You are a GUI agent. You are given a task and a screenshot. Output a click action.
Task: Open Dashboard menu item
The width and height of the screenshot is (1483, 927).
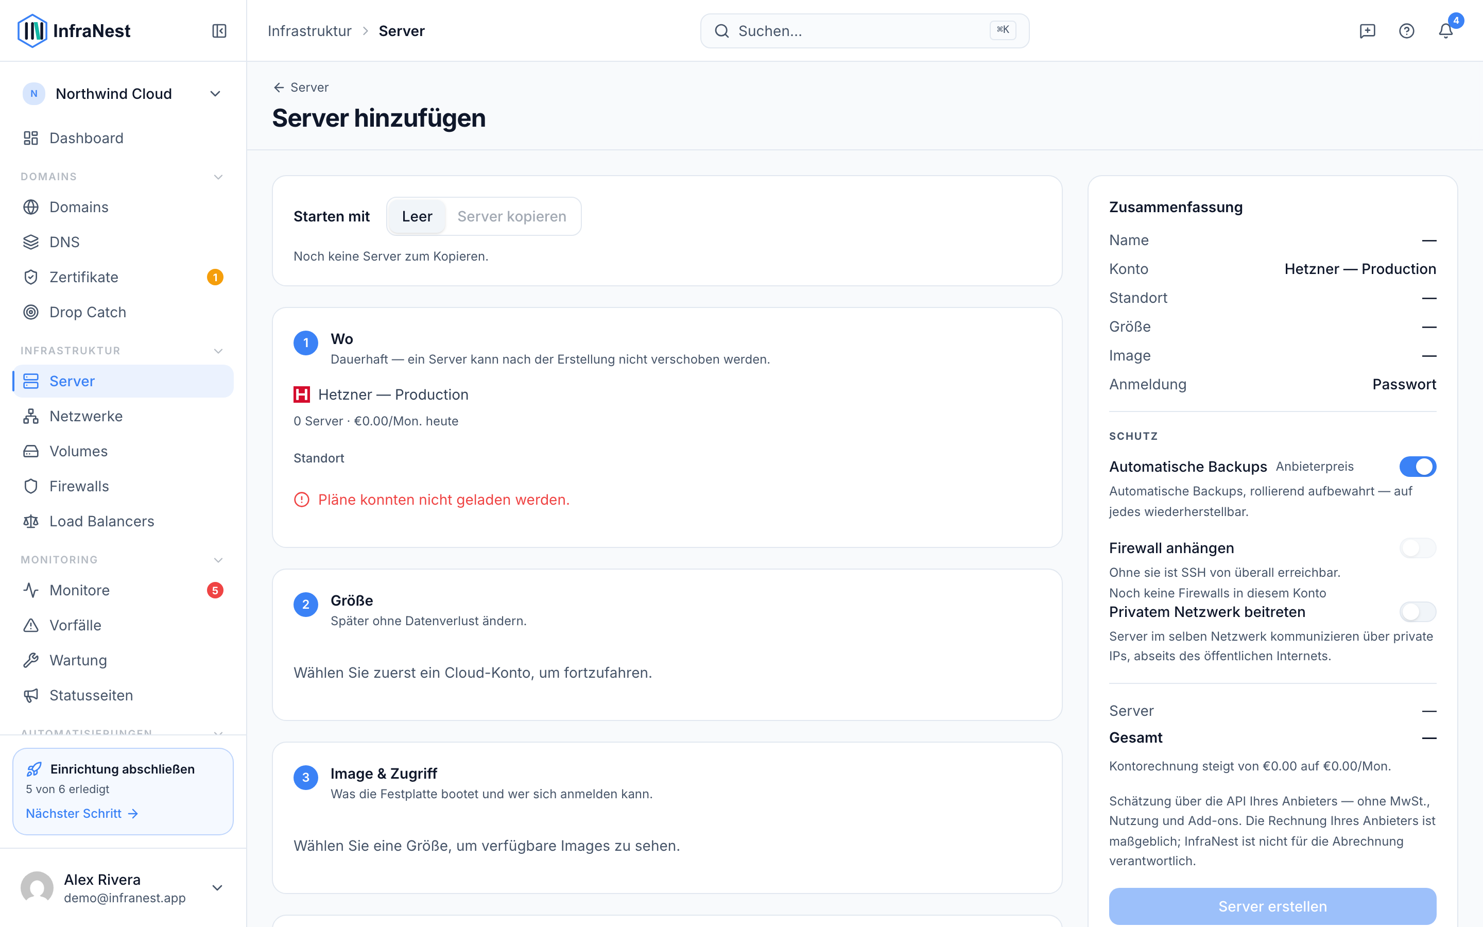click(x=123, y=138)
